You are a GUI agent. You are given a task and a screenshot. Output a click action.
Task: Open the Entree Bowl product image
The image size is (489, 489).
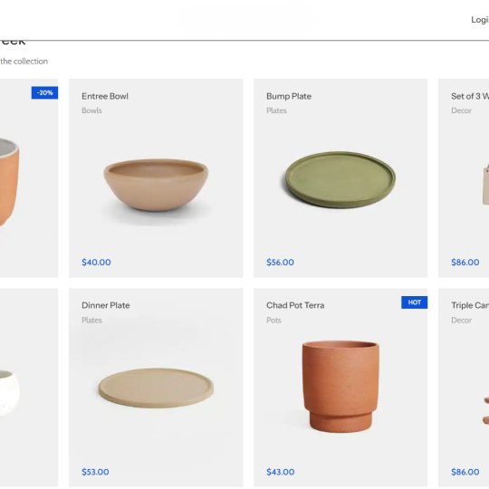point(156,186)
